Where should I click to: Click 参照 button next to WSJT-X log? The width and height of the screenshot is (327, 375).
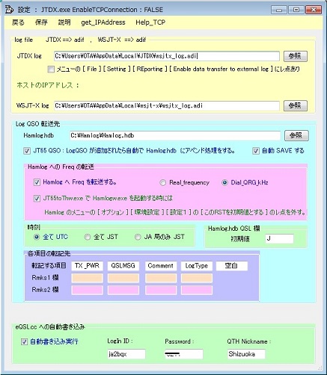[296, 105]
